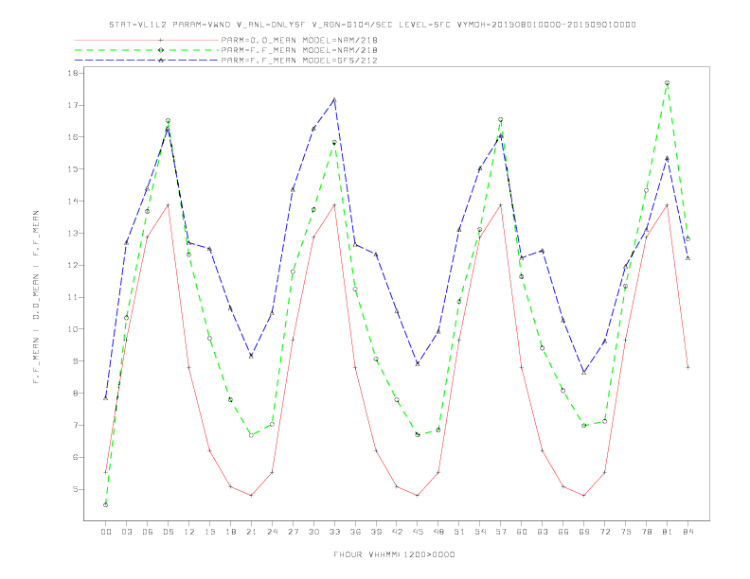Click x-axis forecast hour label 09
The image size is (750, 579).
pos(168,532)
